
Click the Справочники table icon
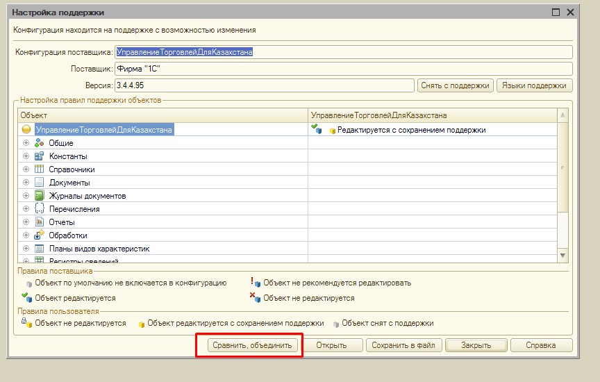(x=39, y=169)
